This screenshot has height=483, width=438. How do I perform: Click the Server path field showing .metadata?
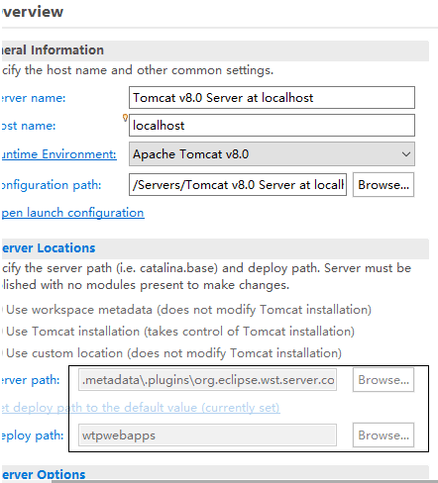coord(207,380)
